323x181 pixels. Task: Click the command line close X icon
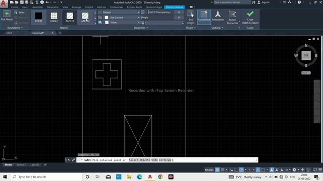point(69,160)
